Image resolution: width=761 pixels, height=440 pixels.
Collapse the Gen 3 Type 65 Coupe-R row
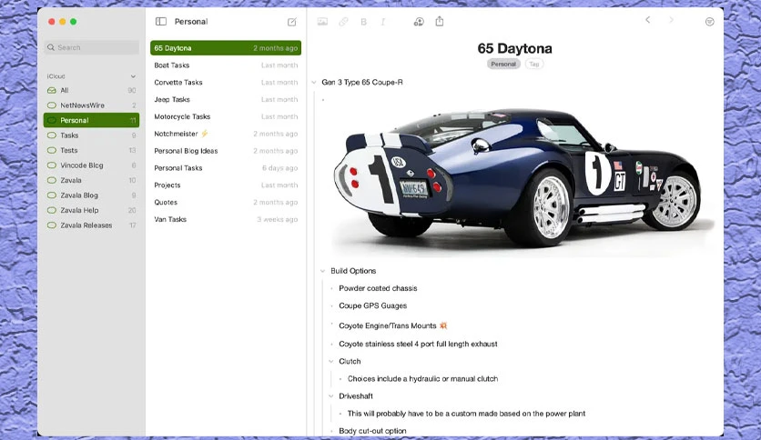point(314,83)
